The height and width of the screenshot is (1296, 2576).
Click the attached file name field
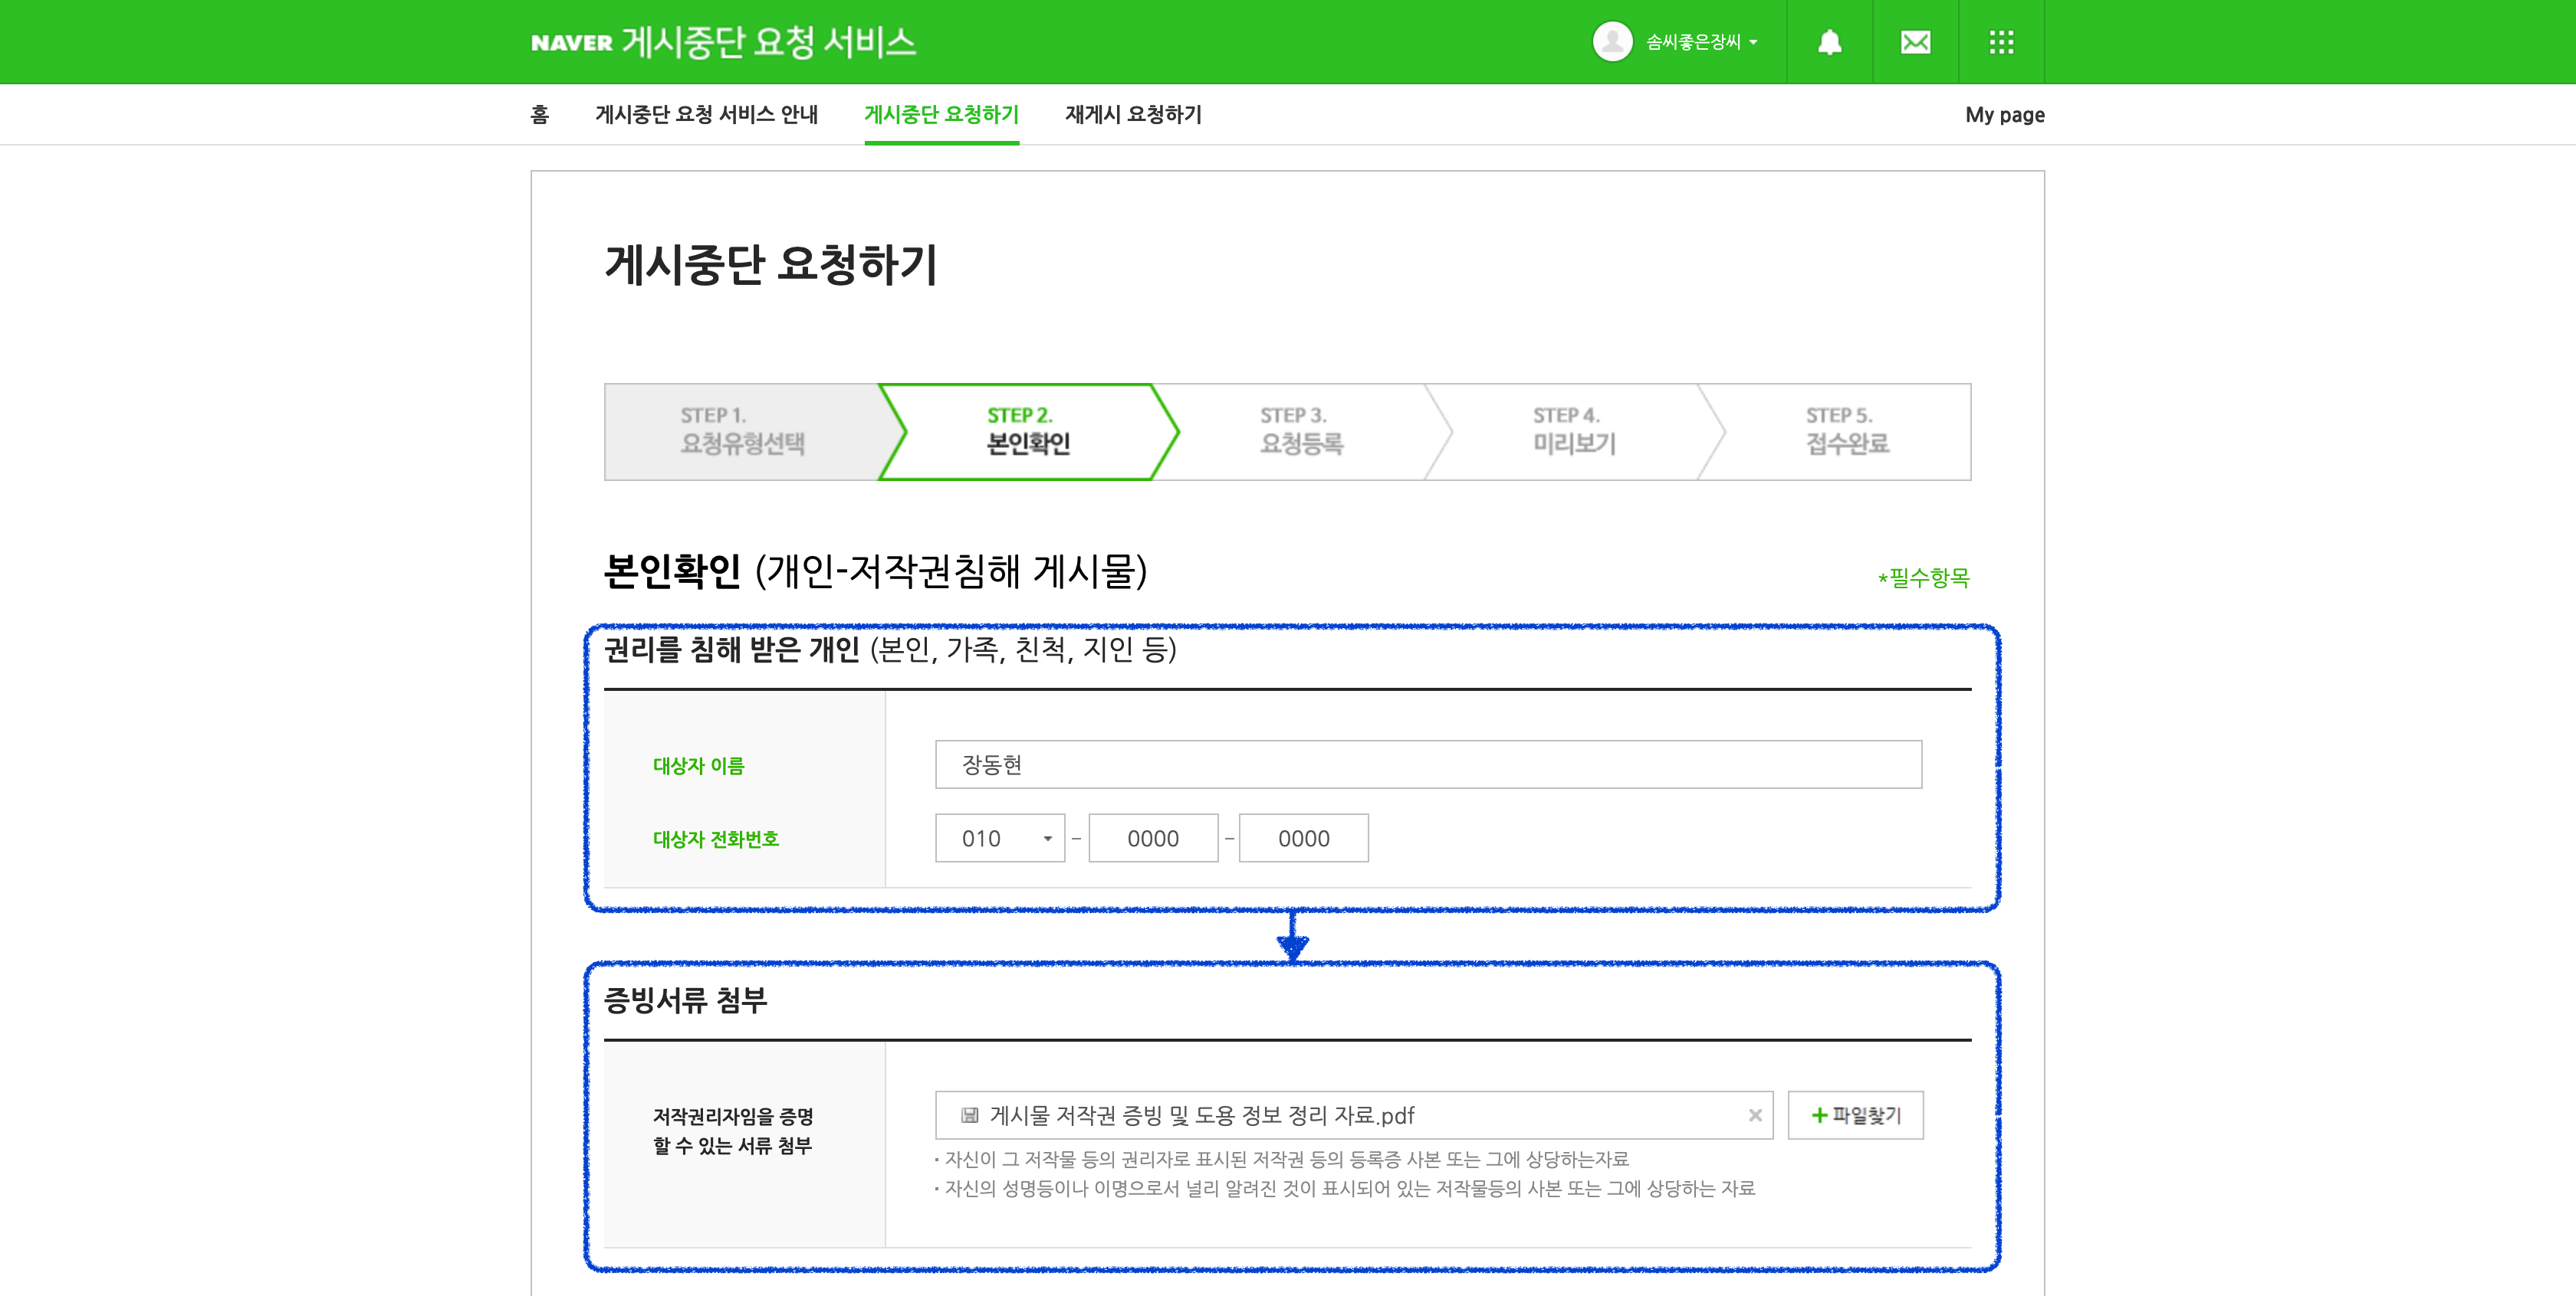1353,1115
